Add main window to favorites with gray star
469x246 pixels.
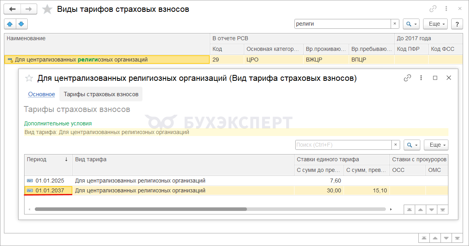coord(47,9)
